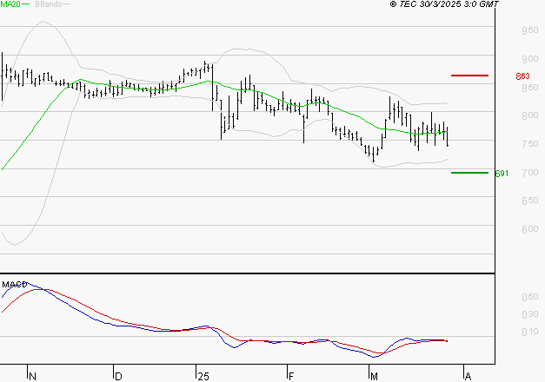Select the 863 resistance price label
Screen dimensions: 545x382
coord(522,76)
